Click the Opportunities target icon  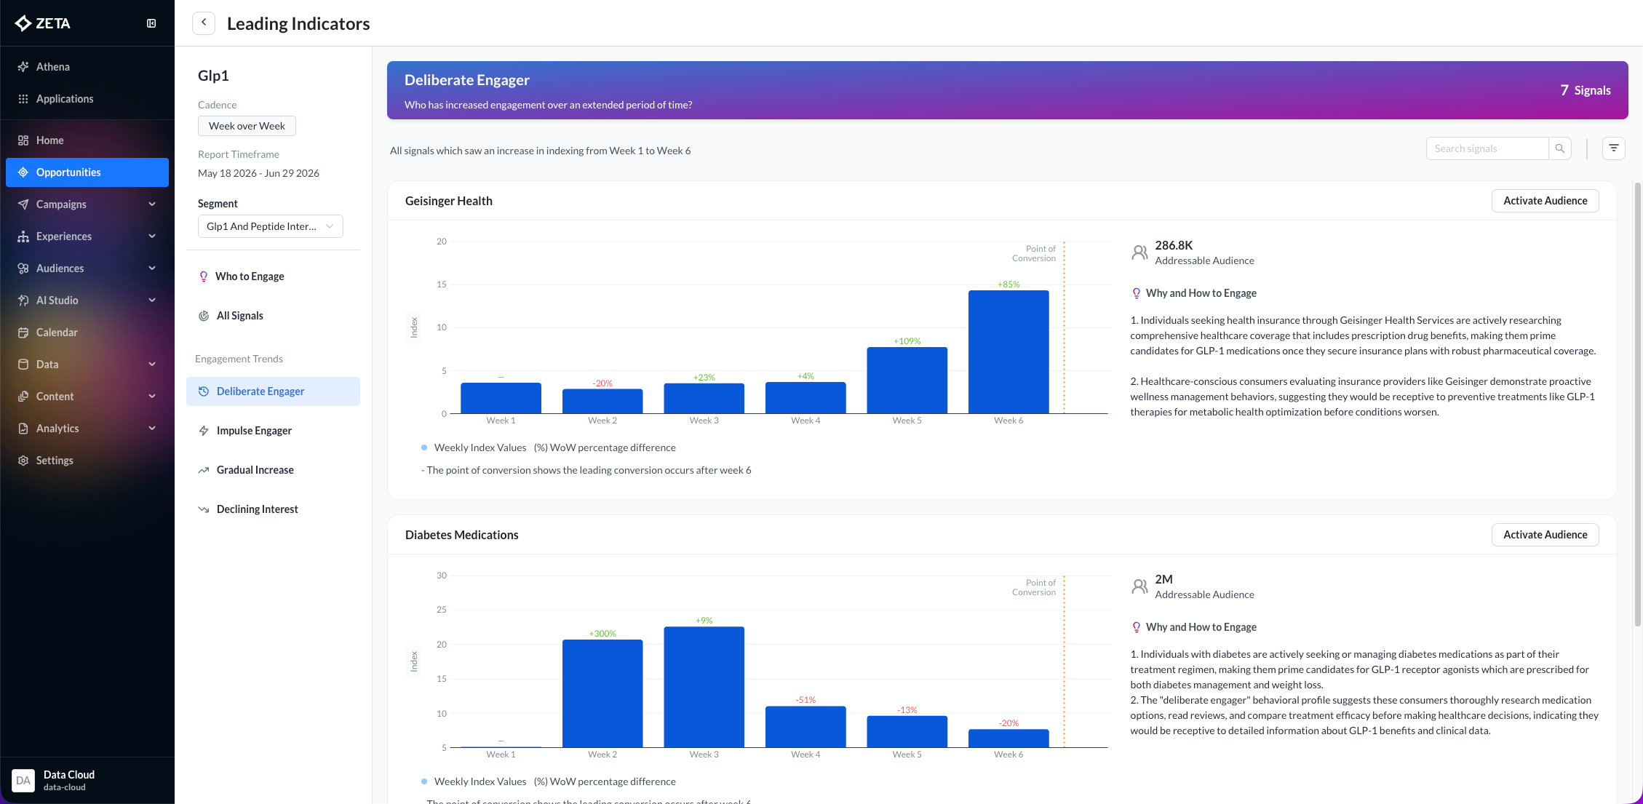click(x=23, y=172)
